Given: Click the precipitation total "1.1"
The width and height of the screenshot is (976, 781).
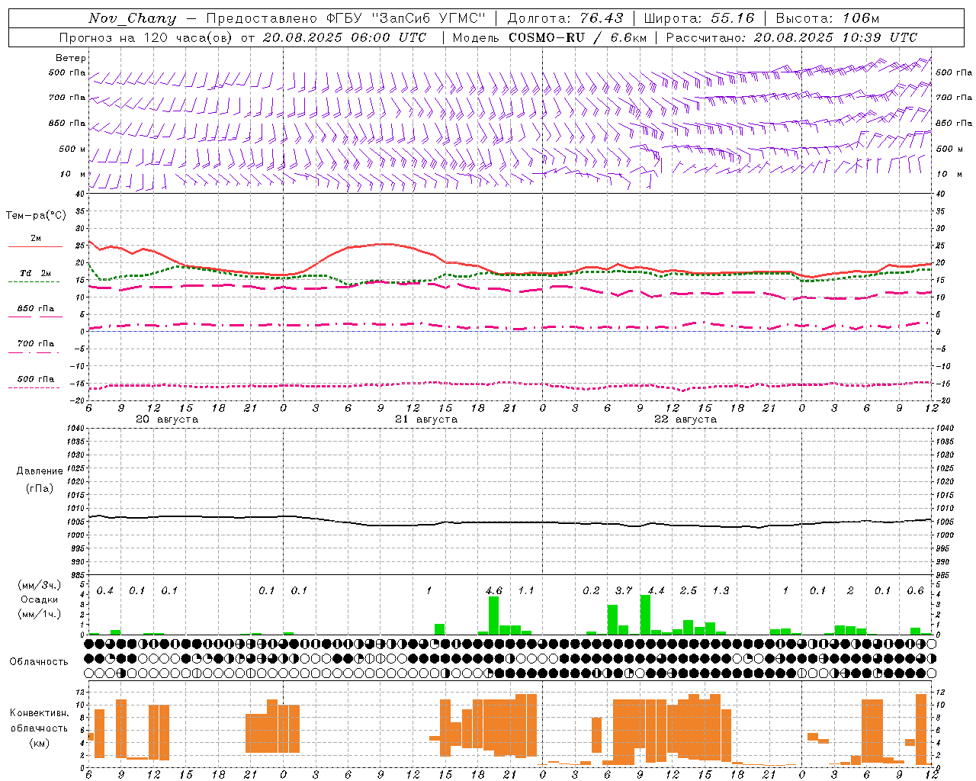Looking at the screenshot, I should pyautogui.click(x=526, y=590).
